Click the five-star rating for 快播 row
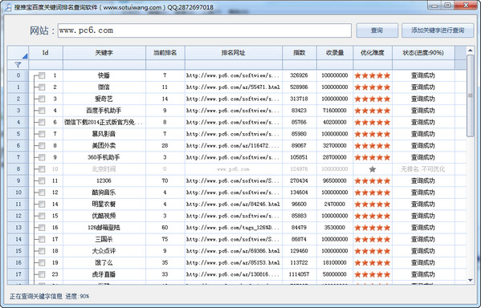Image resolution: width=481 pixels, height=308 pixels. pos(372,75)
